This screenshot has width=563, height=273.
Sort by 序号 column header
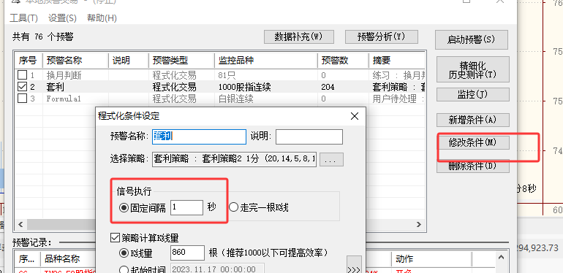click(29, 61)
